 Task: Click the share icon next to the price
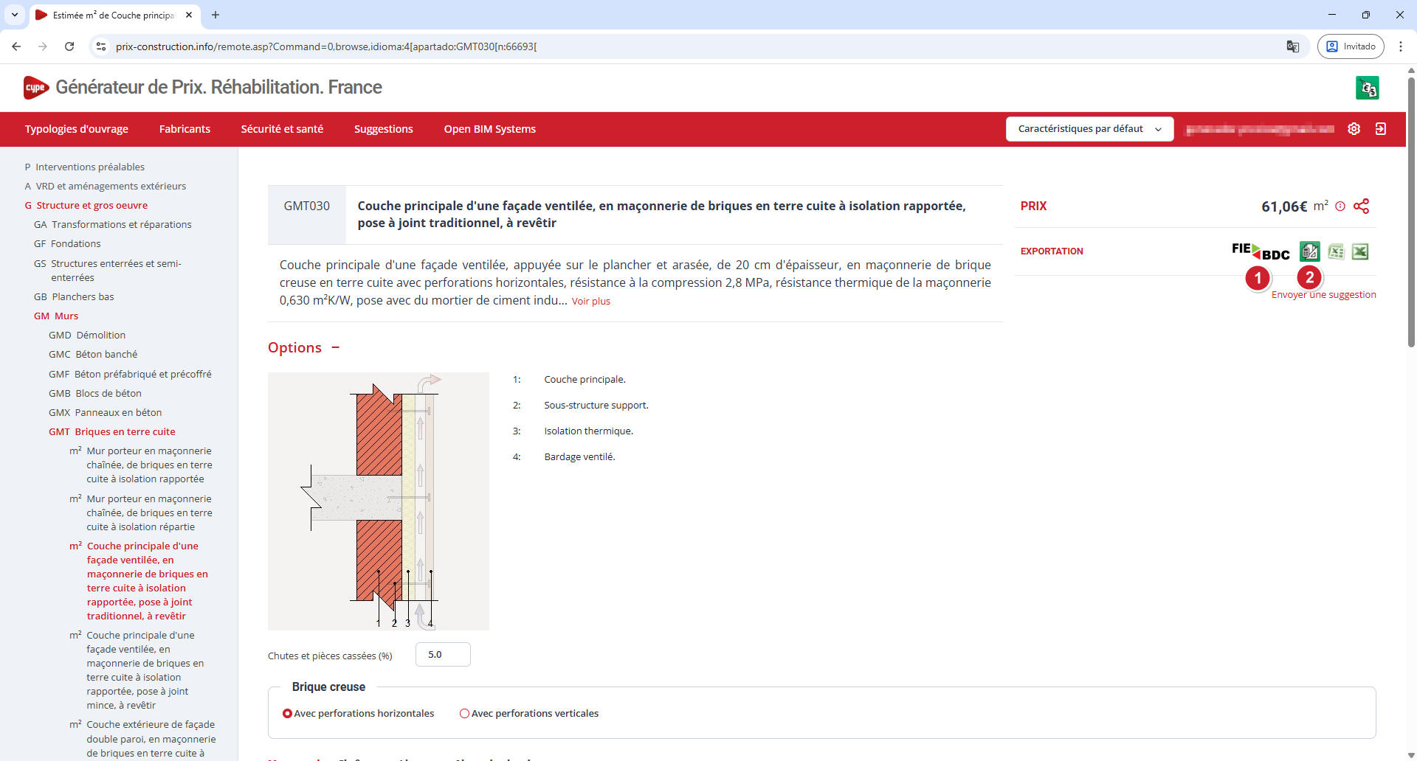click(x=1361, y=206)
